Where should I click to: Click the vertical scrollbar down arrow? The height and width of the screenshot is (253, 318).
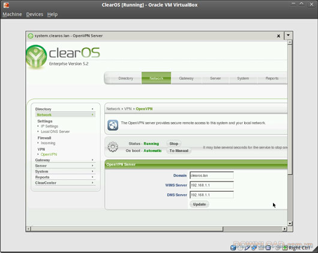click(290, 224)
